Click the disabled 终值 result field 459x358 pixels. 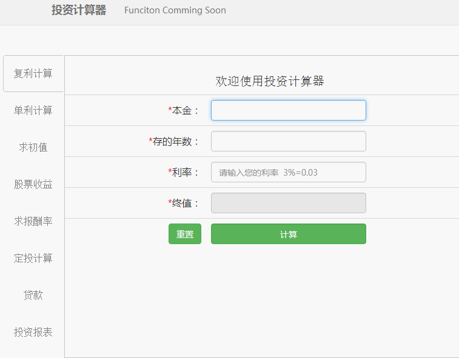point(289,203)
